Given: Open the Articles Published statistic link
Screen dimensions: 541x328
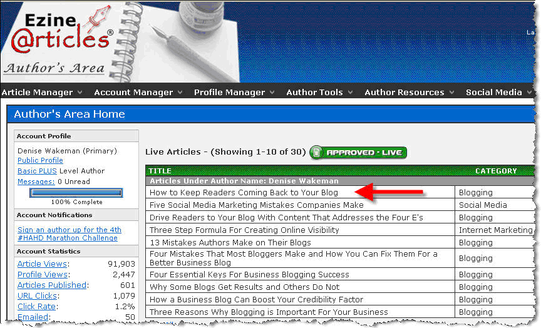Looking at the screenshot, I should click(x=52, y=285).
